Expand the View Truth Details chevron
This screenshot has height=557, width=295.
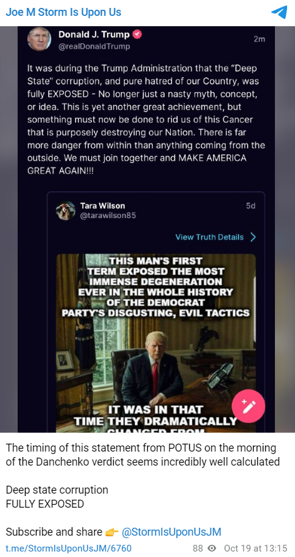(x=253, y=237)
